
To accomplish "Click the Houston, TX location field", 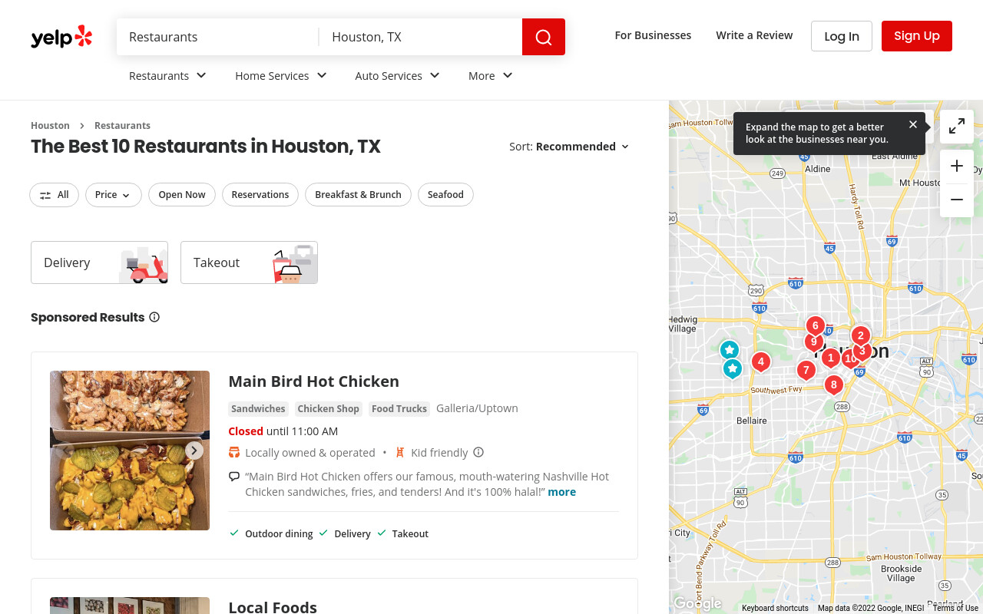I will (421, 37).
